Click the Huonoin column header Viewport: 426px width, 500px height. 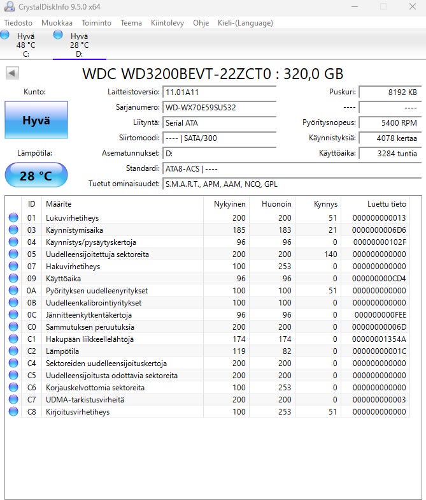(273, 204)
